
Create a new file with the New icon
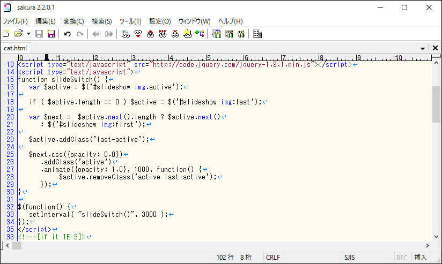tap(6, 34)
